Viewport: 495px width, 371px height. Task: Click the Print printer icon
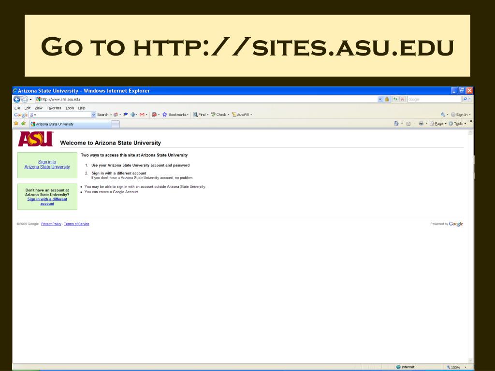[421, 123]
